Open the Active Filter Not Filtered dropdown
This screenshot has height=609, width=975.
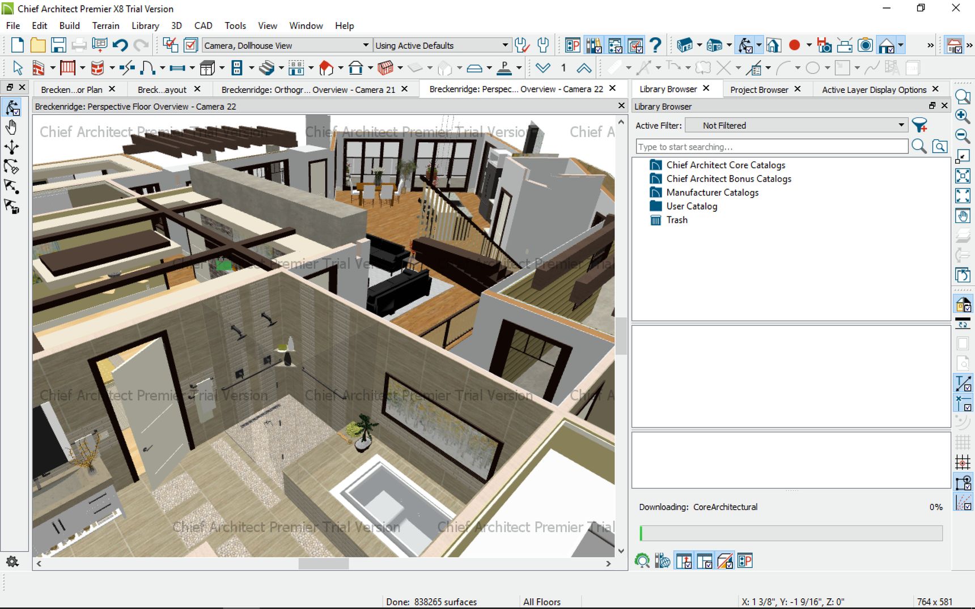point(796,125)
